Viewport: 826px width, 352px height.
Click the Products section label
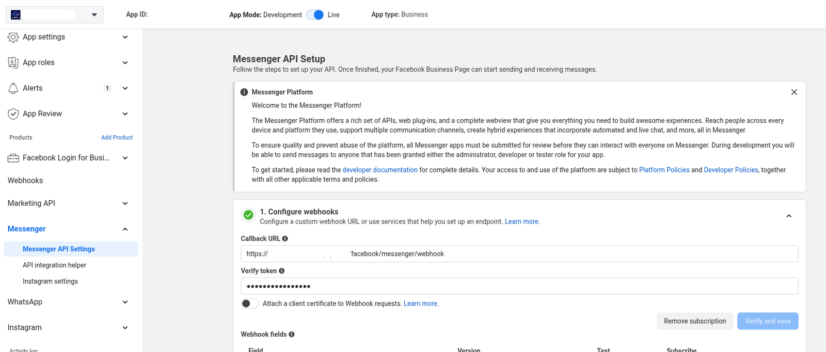[x=21, y=137]
